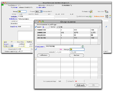Click the Buchen button
This screenshot has width=116, height=92.
(77, 55)
